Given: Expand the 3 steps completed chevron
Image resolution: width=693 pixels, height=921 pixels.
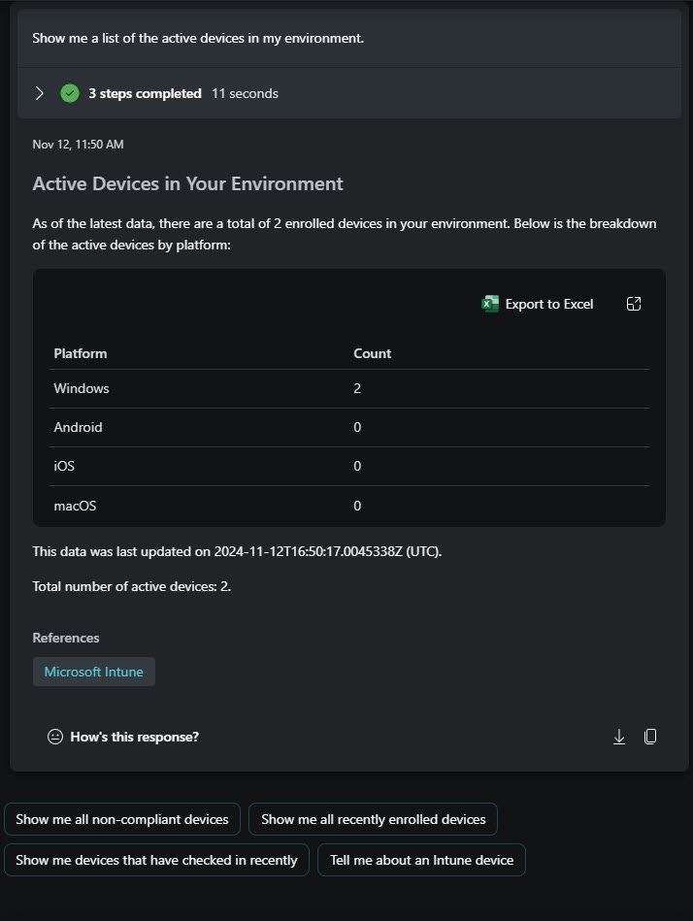Looking at the screenshot, I should coord(40,93).
